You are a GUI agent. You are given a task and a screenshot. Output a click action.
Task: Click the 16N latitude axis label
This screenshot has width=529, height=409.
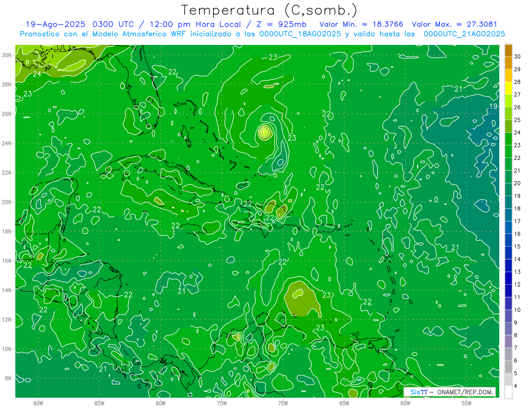(7, 261)
